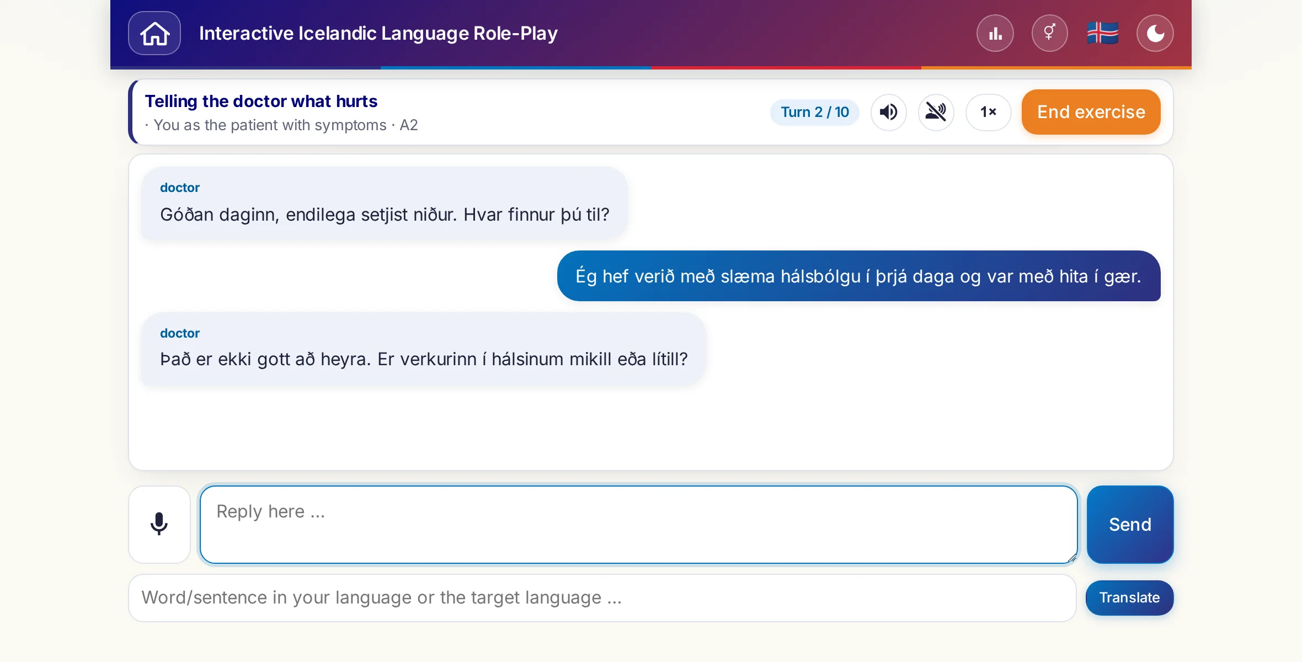This screenshot has width=1302, height=662.
Task: Toggle dark mode with the moon icon
Action: pos(1155,33)
